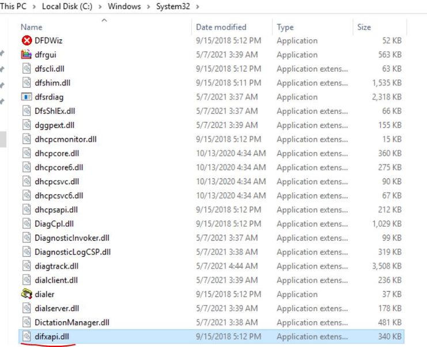Click the dhcpcsvc6.dll file icon
This screenshot has height=347, width=427.
click(27, 196)
